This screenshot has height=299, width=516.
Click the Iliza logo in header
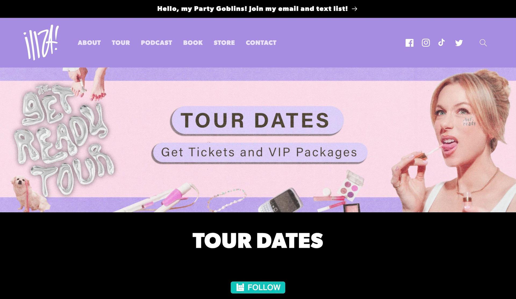coord(41,43)
